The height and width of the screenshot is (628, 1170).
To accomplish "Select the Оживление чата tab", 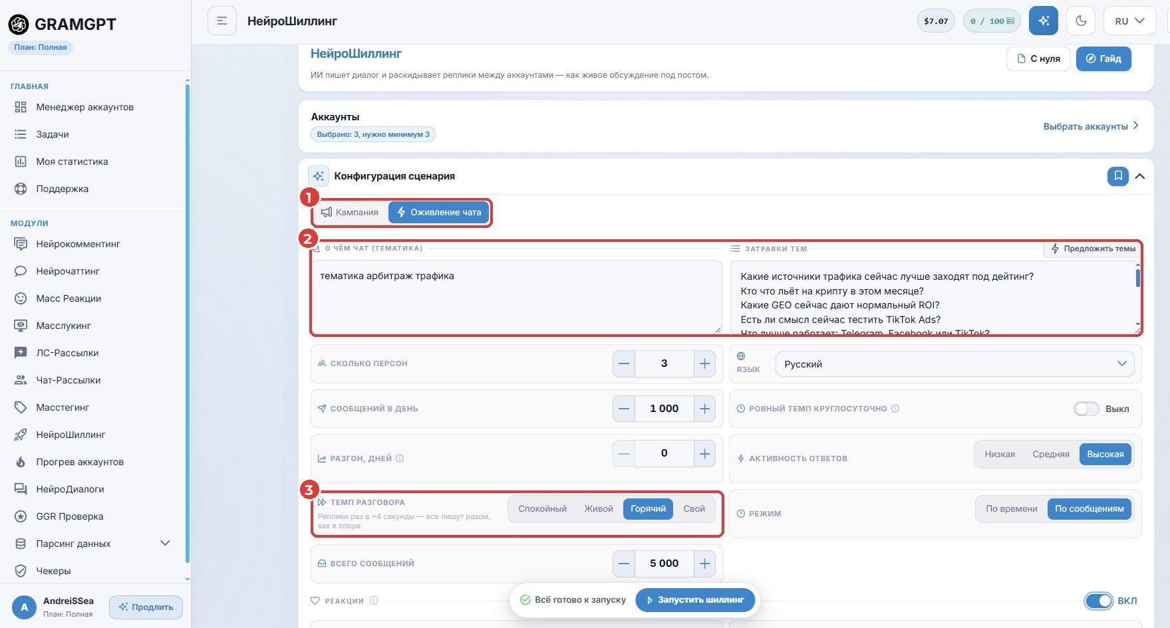I will coord(439,213).
